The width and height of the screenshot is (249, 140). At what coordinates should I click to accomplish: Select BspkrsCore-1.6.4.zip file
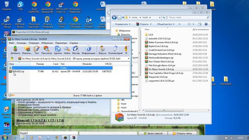point(158,46)
